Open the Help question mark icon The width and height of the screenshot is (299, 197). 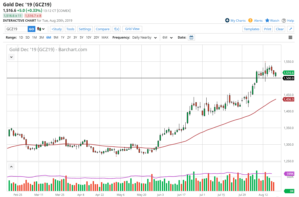click(284, 20)
